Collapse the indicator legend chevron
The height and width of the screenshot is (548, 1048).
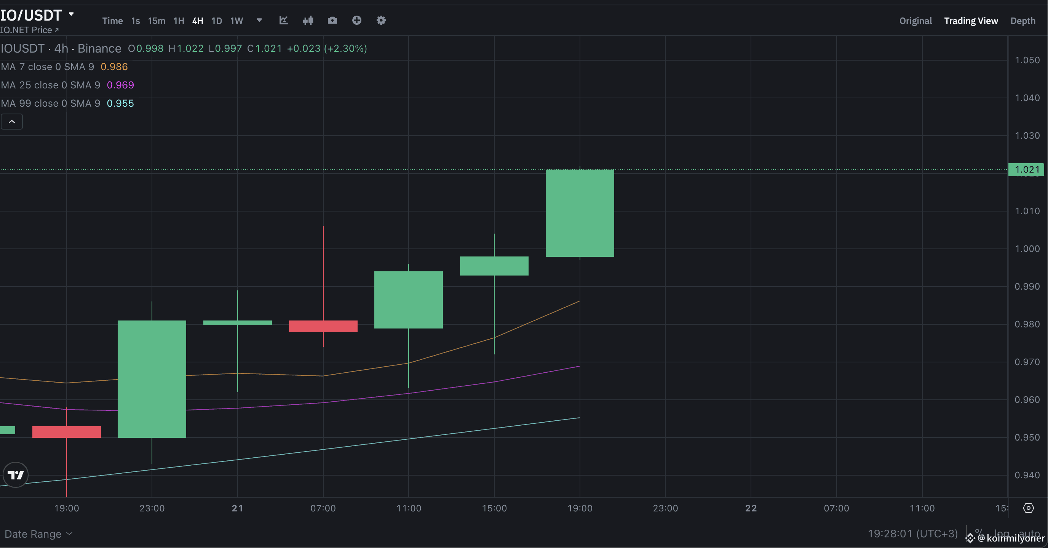12,122
